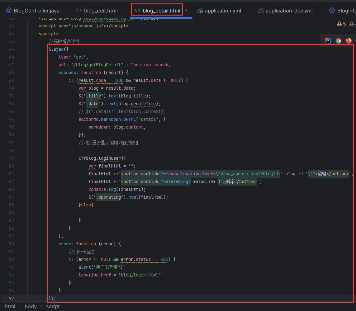Click markdown: blog.content line
Viewport: 356px width, 311px height.
117,127
